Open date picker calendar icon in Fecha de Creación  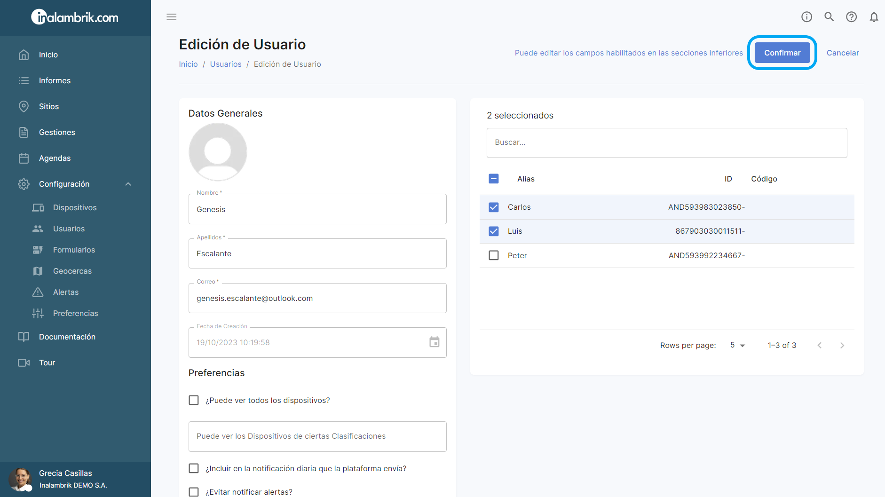pyautogui.click(x=435, y=342)
